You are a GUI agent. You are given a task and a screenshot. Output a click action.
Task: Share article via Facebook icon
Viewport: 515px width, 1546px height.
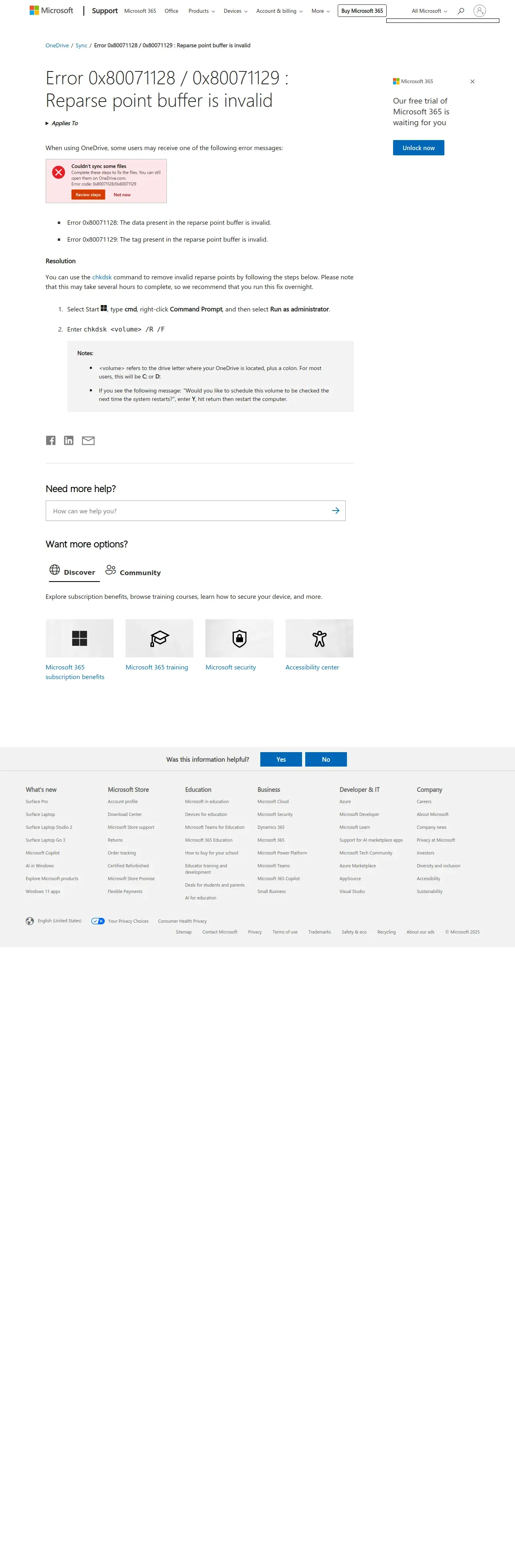pyautogui.click(x=51, y=441)
